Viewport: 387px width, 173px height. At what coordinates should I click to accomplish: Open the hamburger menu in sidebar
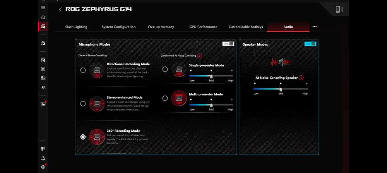[43, 8]
